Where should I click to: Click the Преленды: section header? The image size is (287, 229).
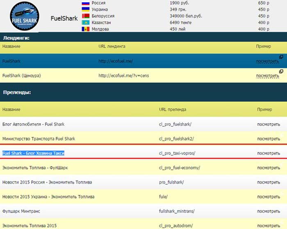pos(17,92)
